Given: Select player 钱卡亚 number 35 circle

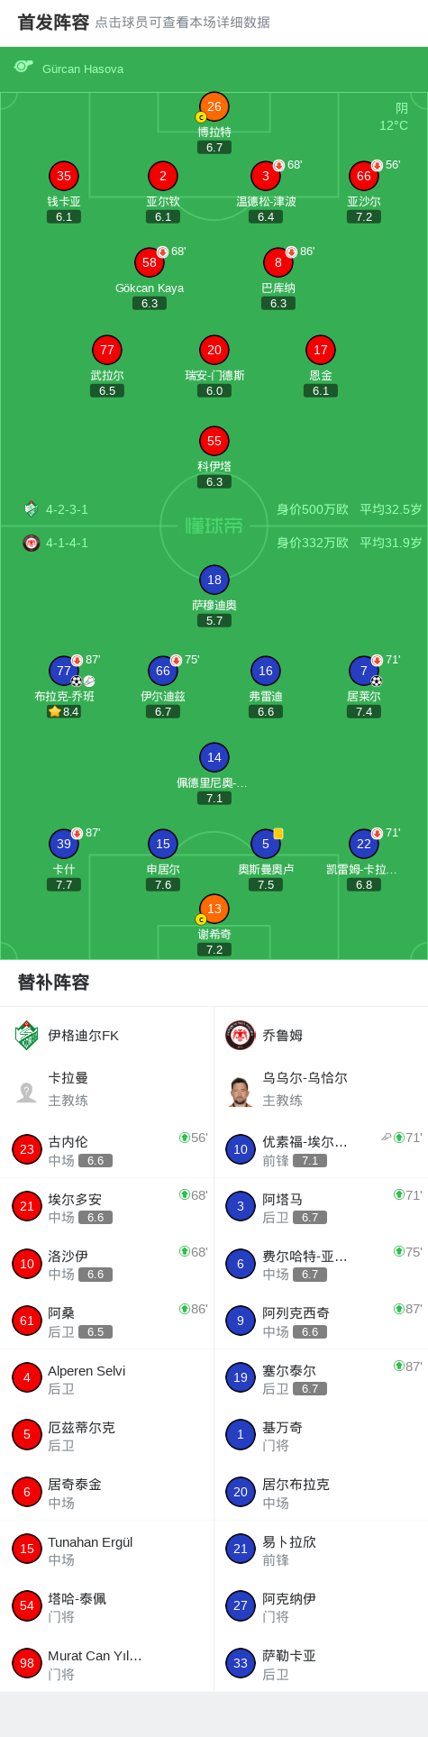Looking at the screenshot, I should pos(64,176).
